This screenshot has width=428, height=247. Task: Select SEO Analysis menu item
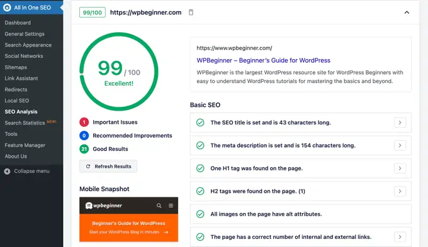[21, 111]
